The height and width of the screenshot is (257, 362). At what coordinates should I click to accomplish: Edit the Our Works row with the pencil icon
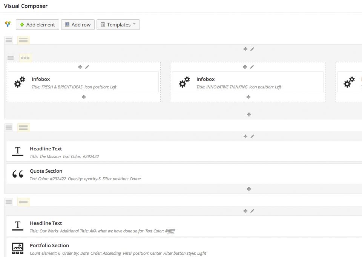point(252,211)
